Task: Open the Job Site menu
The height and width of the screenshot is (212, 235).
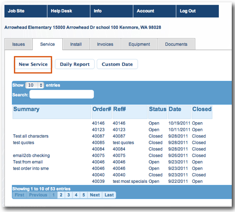Action: [x=26, y=11]
